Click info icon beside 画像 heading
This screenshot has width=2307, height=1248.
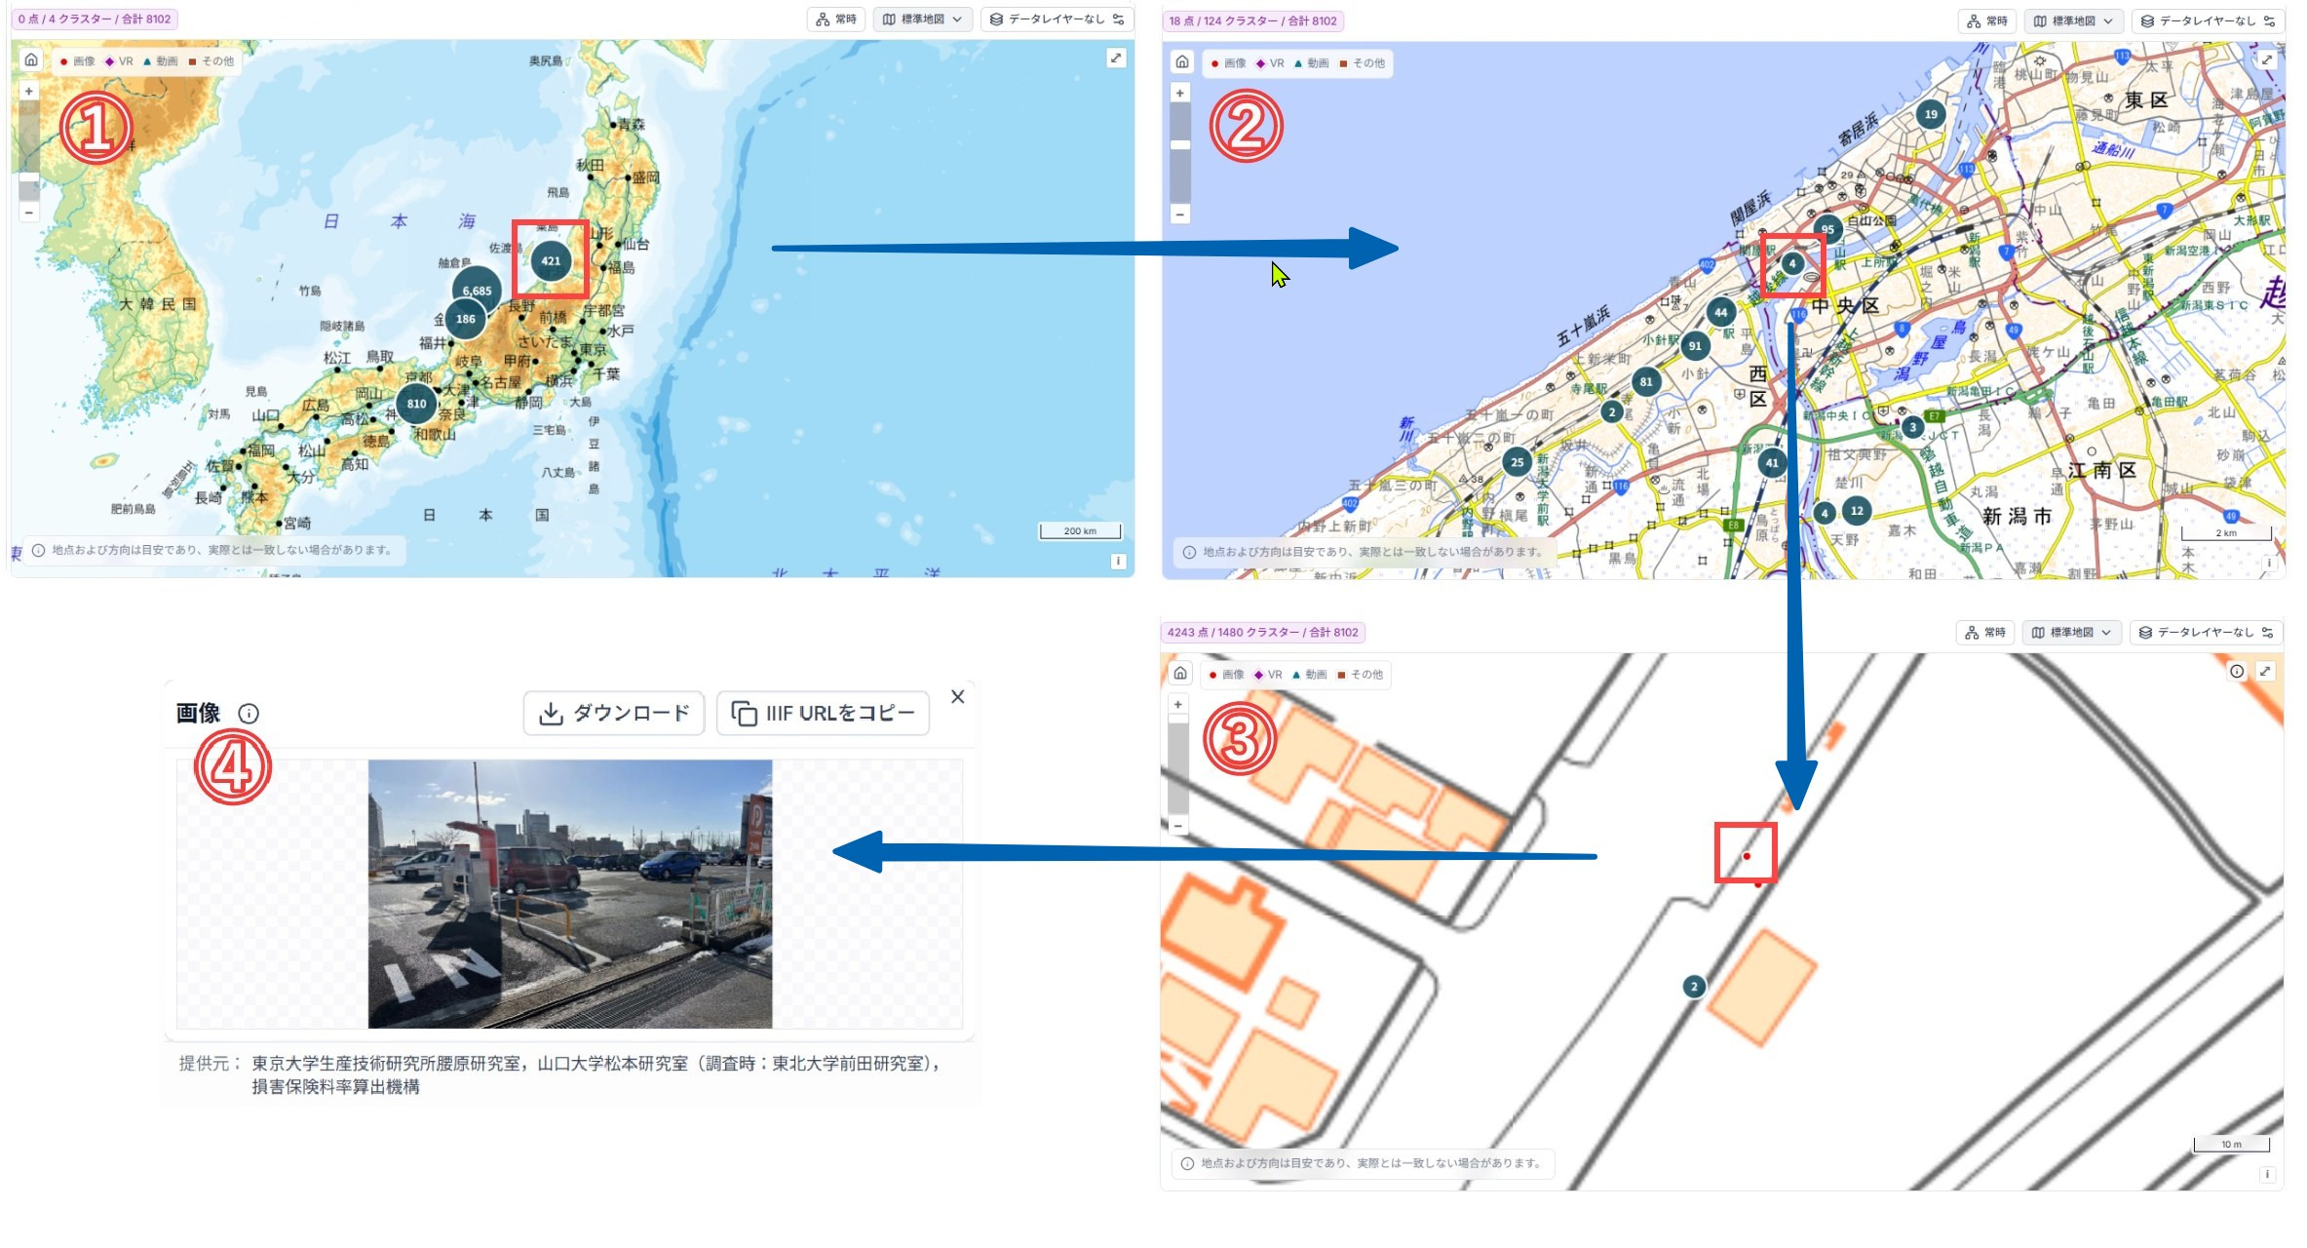(x=249, y=714)
